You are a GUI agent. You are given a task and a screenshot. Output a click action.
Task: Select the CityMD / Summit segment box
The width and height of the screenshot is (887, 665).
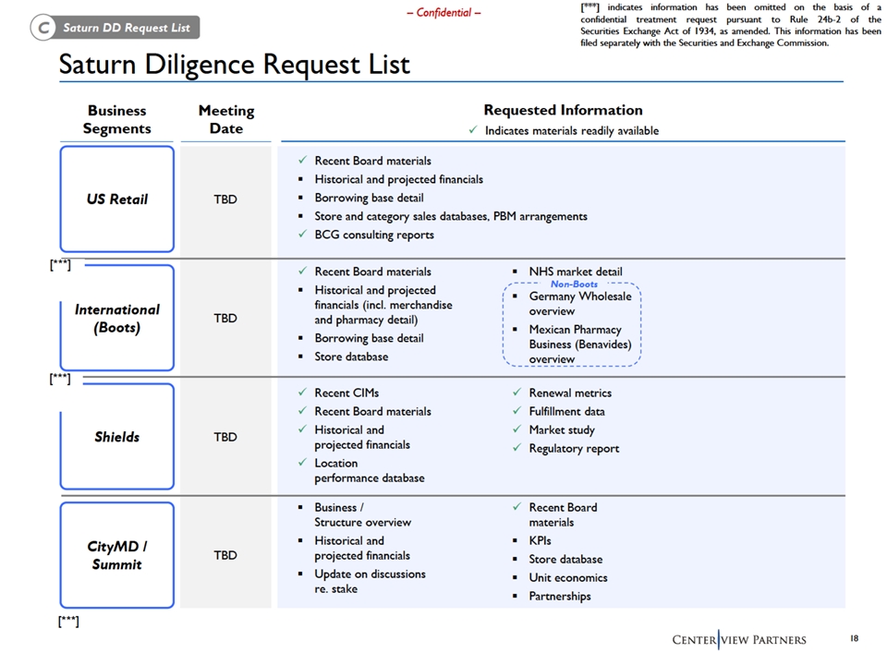pos(117,555)
